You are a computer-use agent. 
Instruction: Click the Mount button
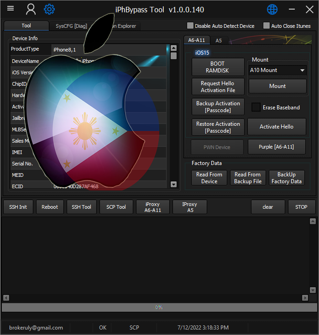tap(277, 86)
